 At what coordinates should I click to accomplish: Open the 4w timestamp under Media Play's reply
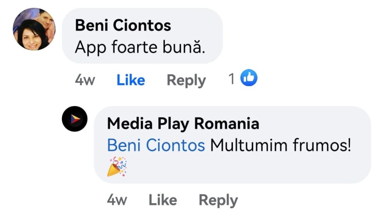coord(117,200)
